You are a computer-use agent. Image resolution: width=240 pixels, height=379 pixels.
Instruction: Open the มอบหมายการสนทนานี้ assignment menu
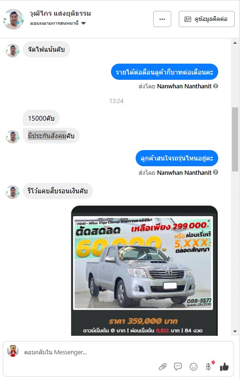click(x=58, y=23)
